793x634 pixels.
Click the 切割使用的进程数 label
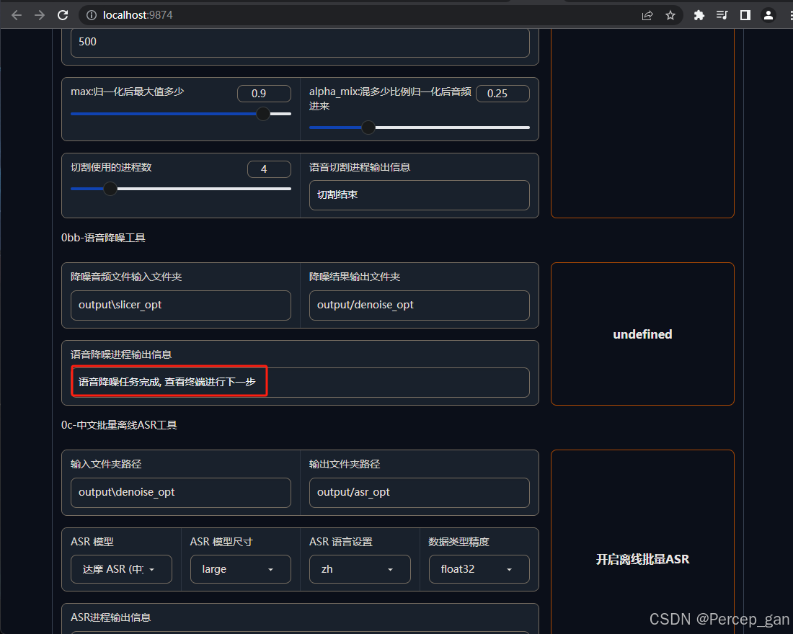click(111, 167)
